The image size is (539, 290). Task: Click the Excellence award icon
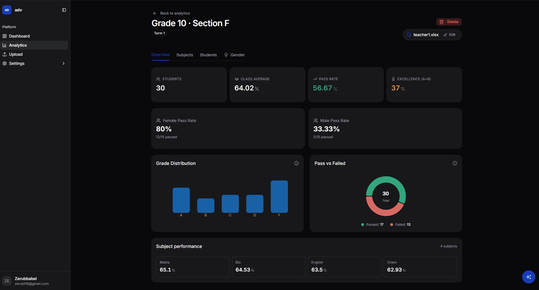pos(393,79)
